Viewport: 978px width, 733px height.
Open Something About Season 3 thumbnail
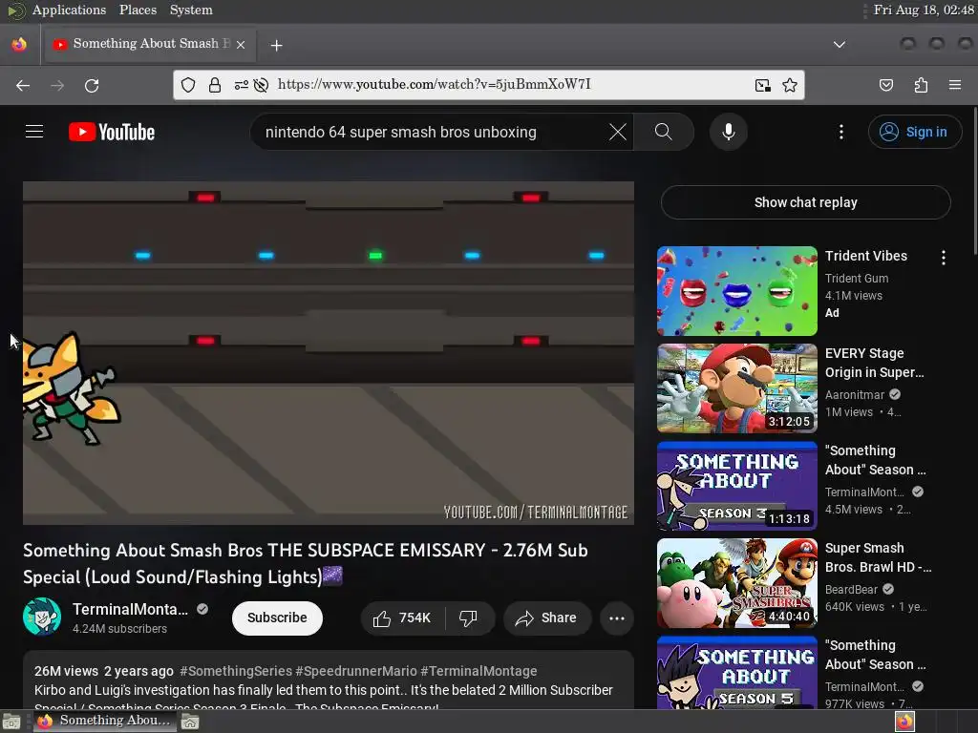[737, 486]
